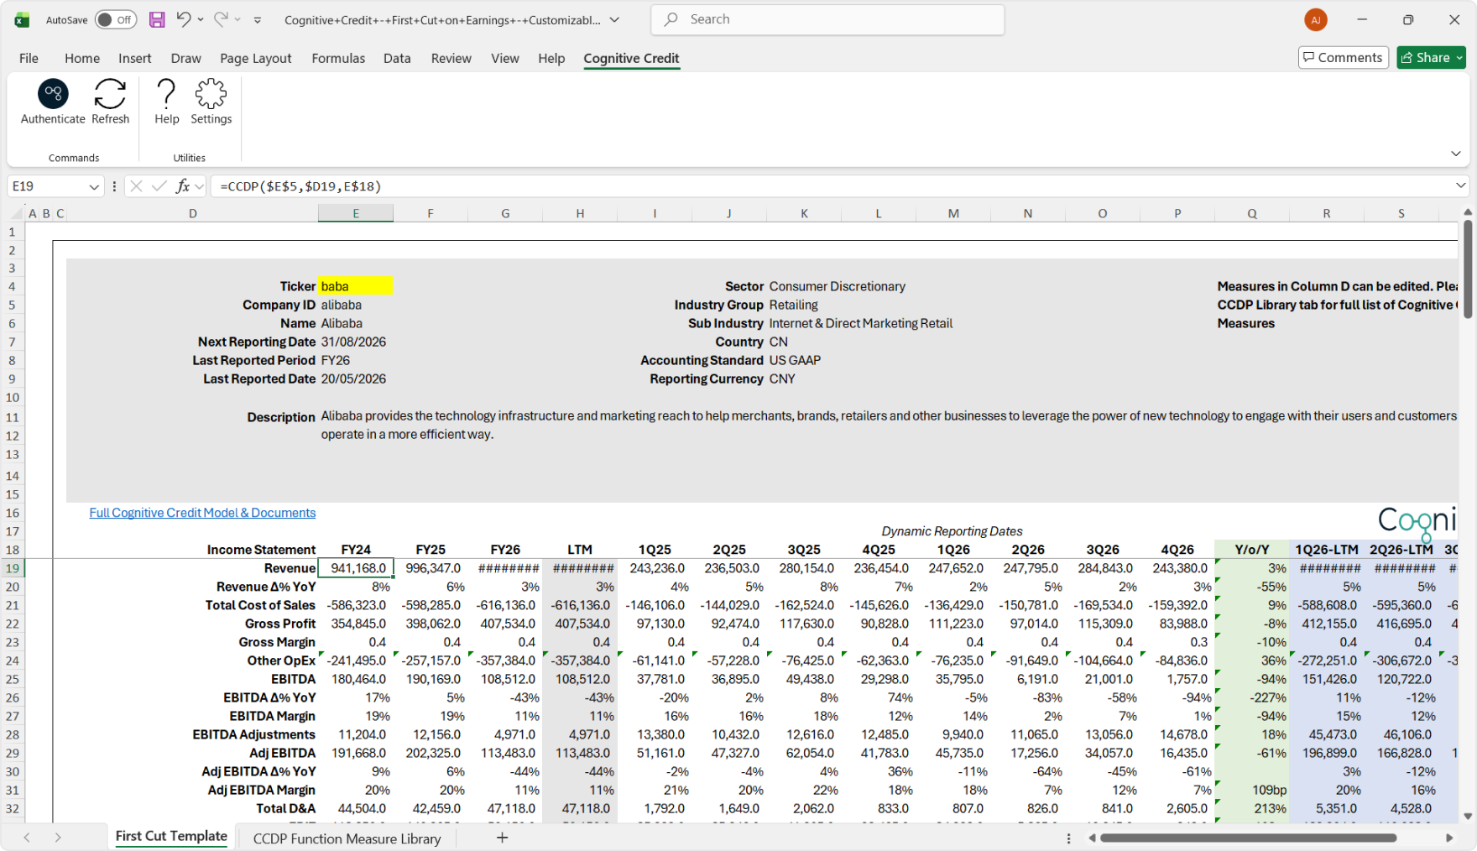Expand the Name Box dropdown
The height and width of the screenshot is (851, 1477).
93,186
